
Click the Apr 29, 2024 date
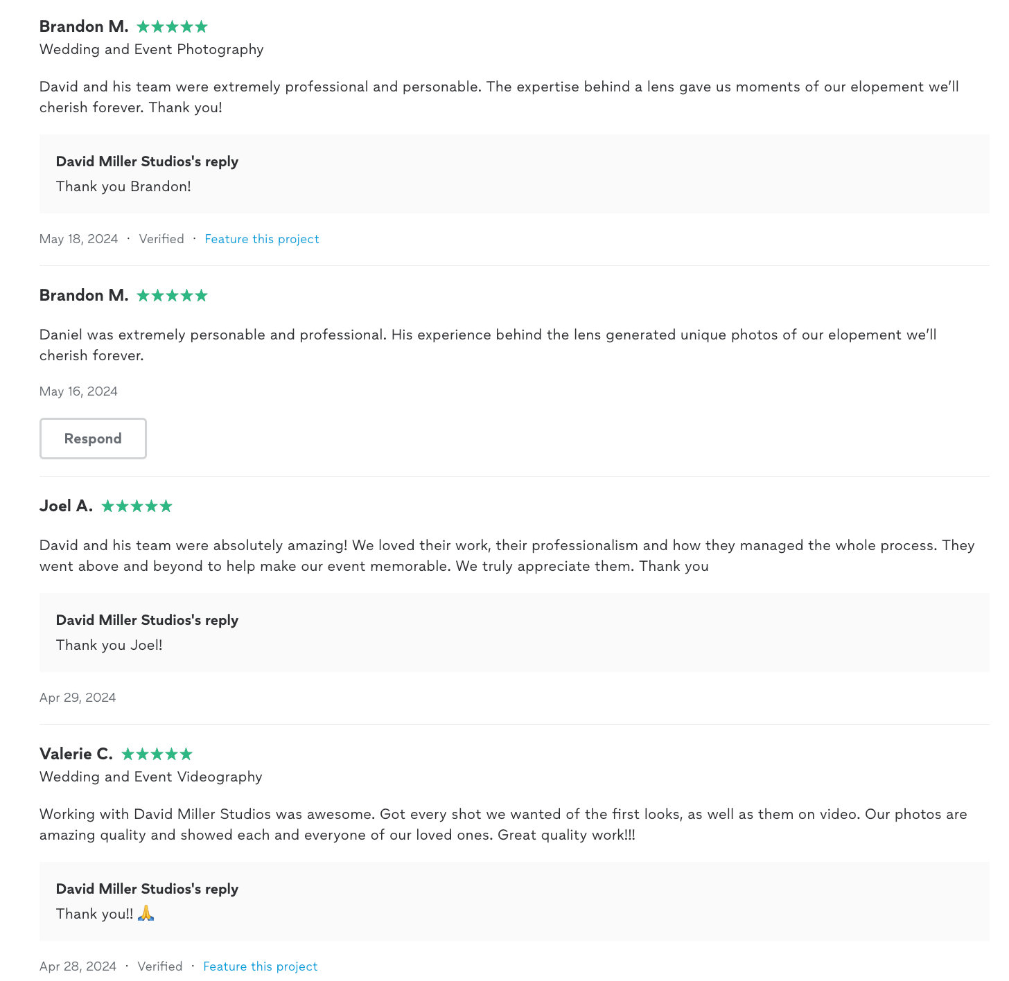click(x=78, y=698)
